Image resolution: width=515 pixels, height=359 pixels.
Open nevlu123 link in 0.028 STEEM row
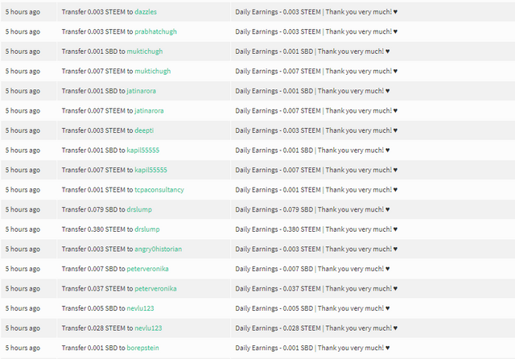148,328
